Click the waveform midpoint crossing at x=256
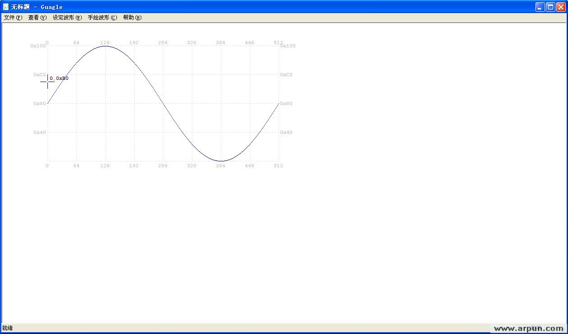Image resolution: width=568 pixels, height=334 pixels. point(163,104)
